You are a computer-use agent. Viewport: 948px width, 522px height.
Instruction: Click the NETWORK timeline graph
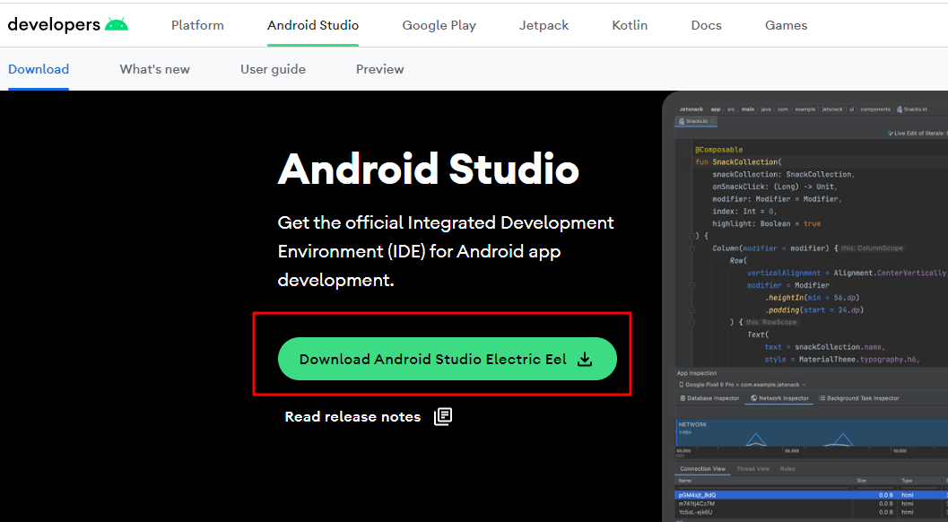(811, 433)
